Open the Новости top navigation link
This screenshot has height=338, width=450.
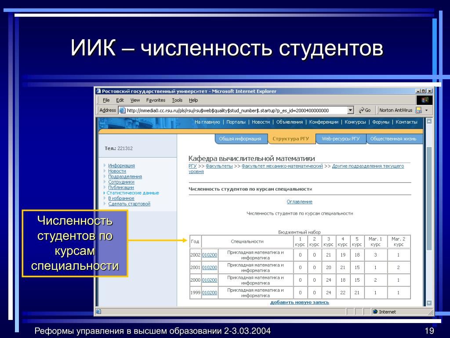[x=261, y=122]
